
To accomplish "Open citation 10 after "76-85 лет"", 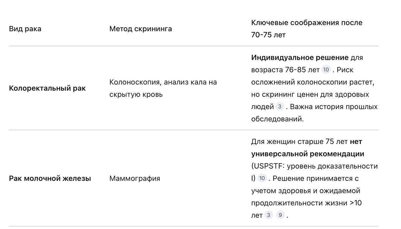I will click(x=326, y=70).
